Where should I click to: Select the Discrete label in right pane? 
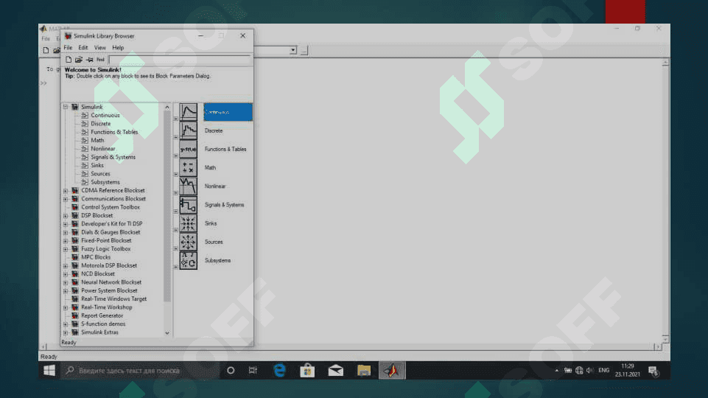pos(214,130)
